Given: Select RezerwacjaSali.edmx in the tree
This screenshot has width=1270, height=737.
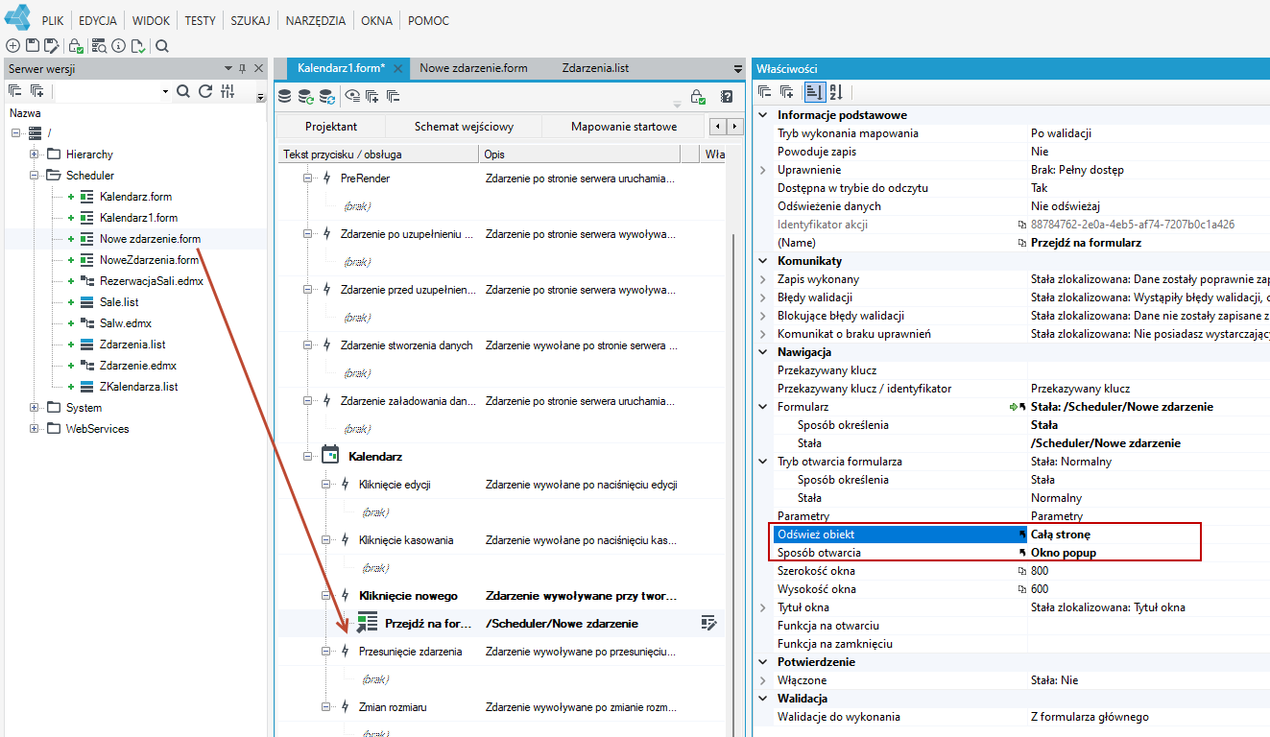Looking at the screenshot, I should (152, 281).
